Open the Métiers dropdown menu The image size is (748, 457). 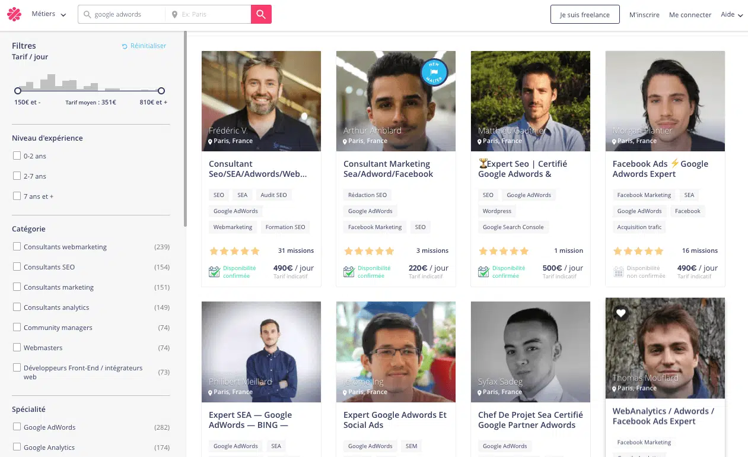(49, 14)
